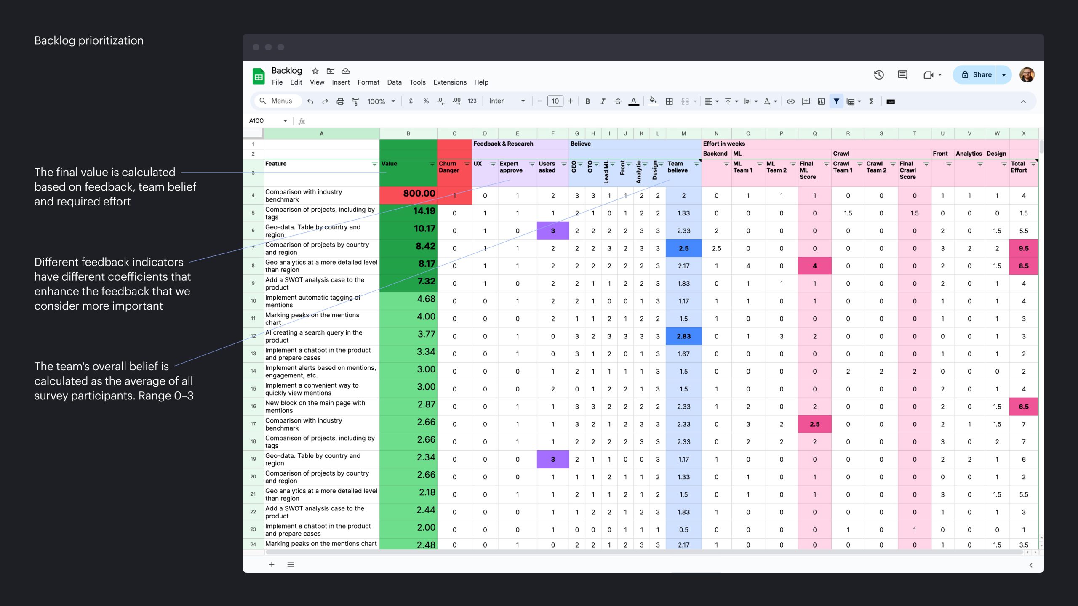Click the insert link icon
1078x606 pixels.
pyautogui.click(x=790, y=101)
